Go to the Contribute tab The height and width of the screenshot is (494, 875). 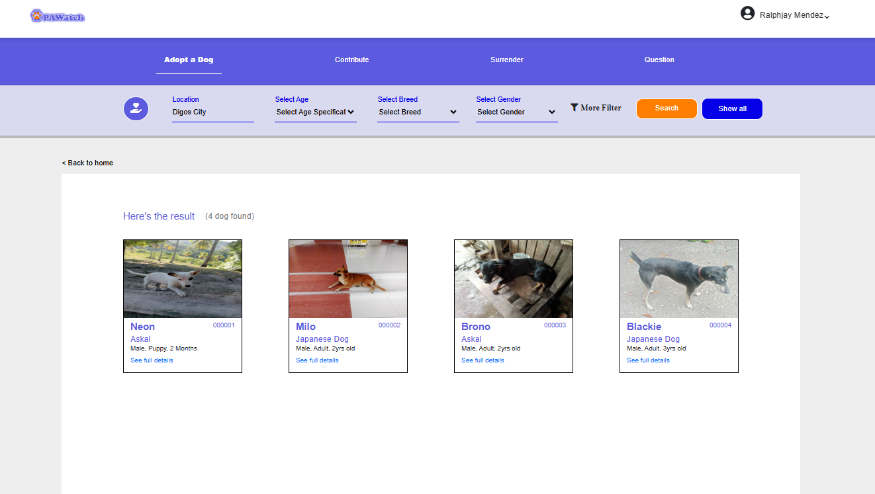click(351, 60)
